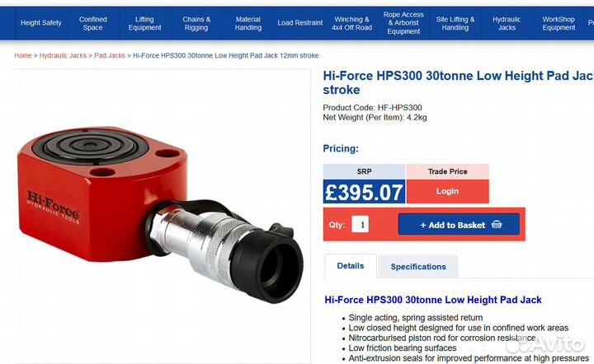
Task: Select Rope Access & Arborist Equipment
Action: (403, 23)
